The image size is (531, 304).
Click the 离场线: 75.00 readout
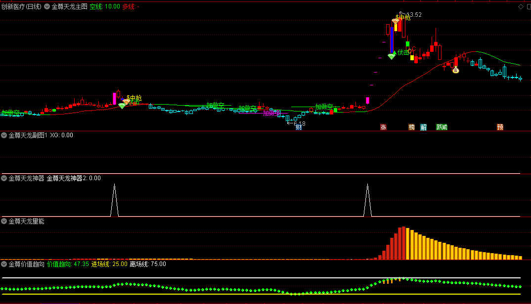coord(148,264)
